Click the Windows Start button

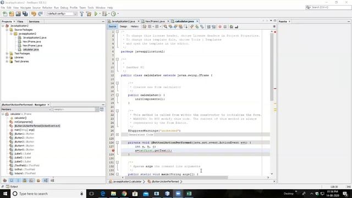[x=5, y=194]
